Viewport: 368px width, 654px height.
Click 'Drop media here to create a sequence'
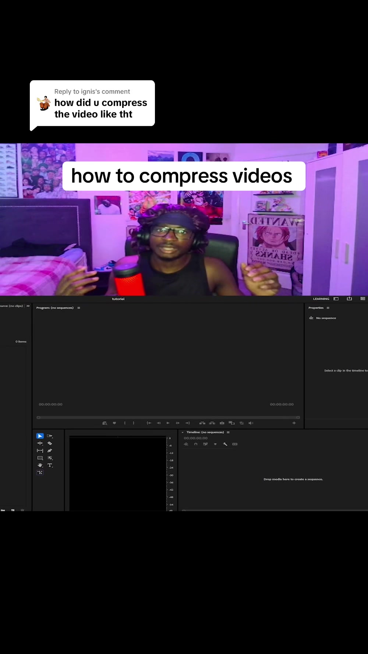click(293, 479)
